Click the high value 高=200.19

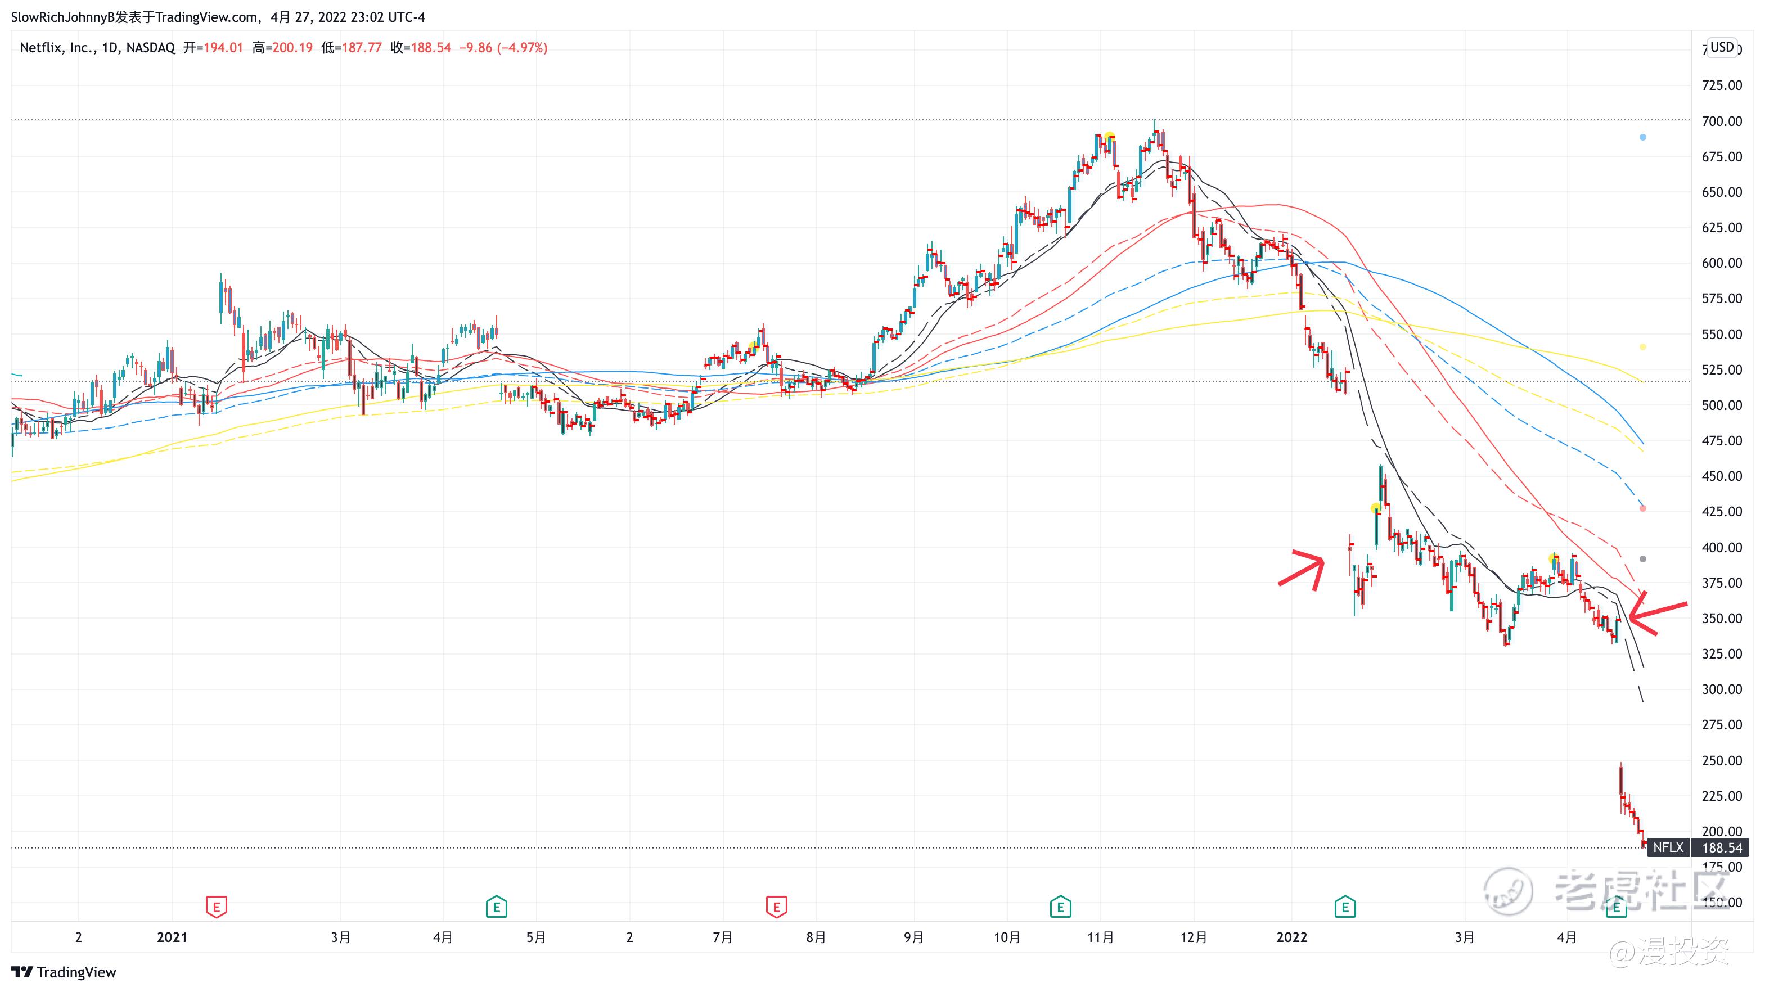point(282,48)
